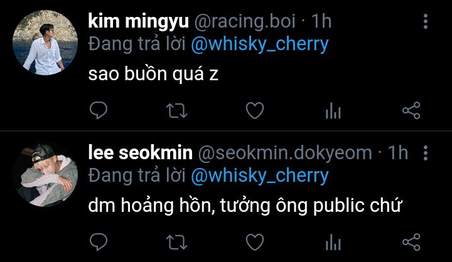Open @whisky_cherry link in first reply

click(260, 45)
